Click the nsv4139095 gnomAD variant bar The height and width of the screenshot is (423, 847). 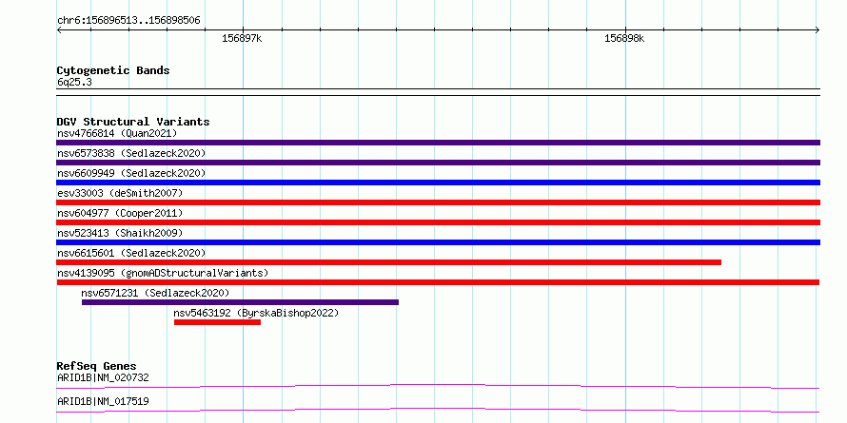(438, 282)
